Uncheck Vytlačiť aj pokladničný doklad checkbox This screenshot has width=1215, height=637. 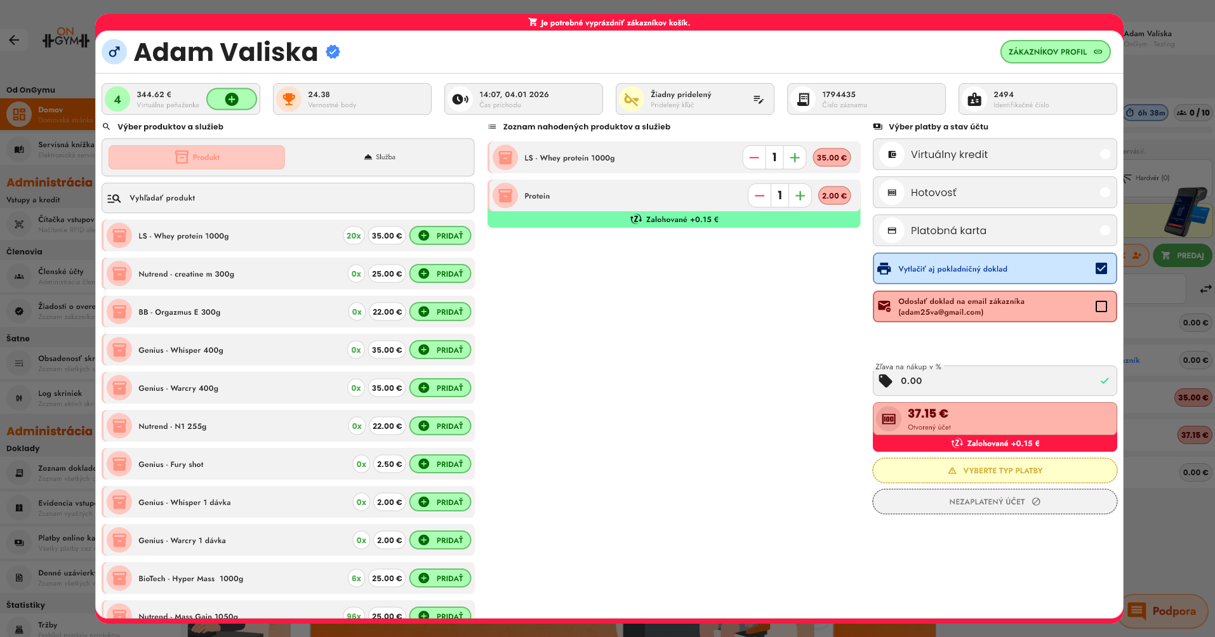(x=1101, y=268)
